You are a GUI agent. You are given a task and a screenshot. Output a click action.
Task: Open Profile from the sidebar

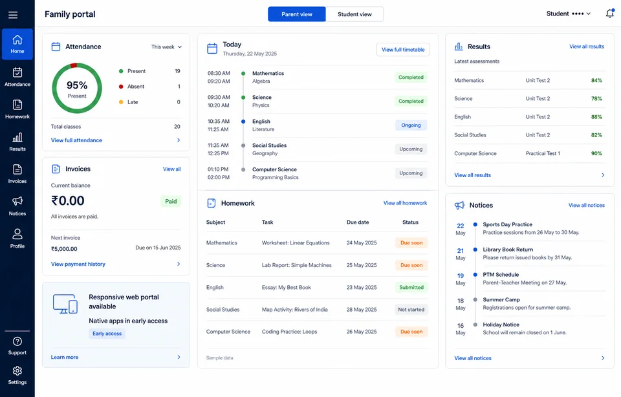17,239
